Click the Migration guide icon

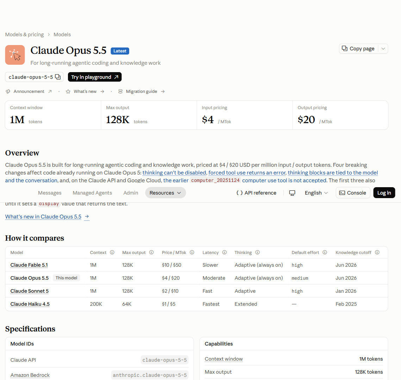[120, 91]
